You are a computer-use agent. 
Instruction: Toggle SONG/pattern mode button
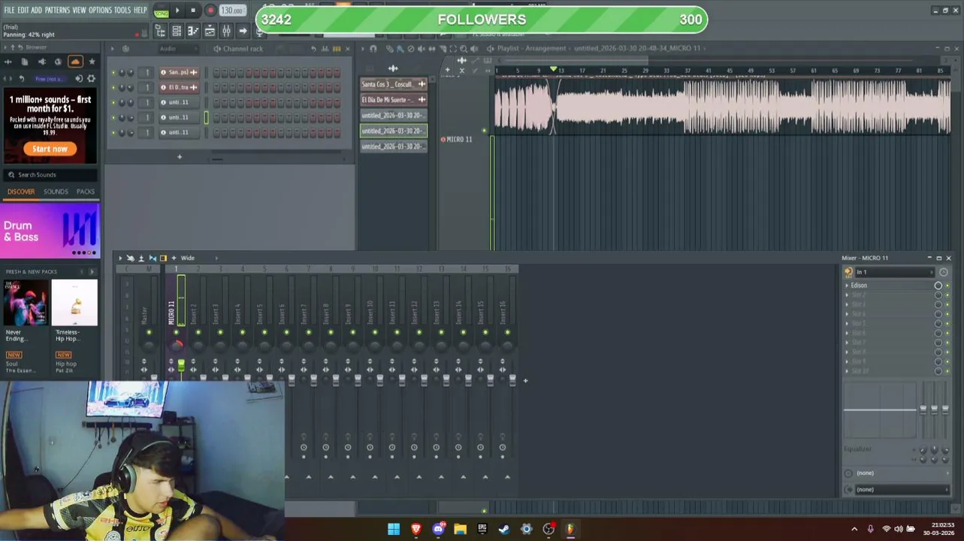pos(161,11)
